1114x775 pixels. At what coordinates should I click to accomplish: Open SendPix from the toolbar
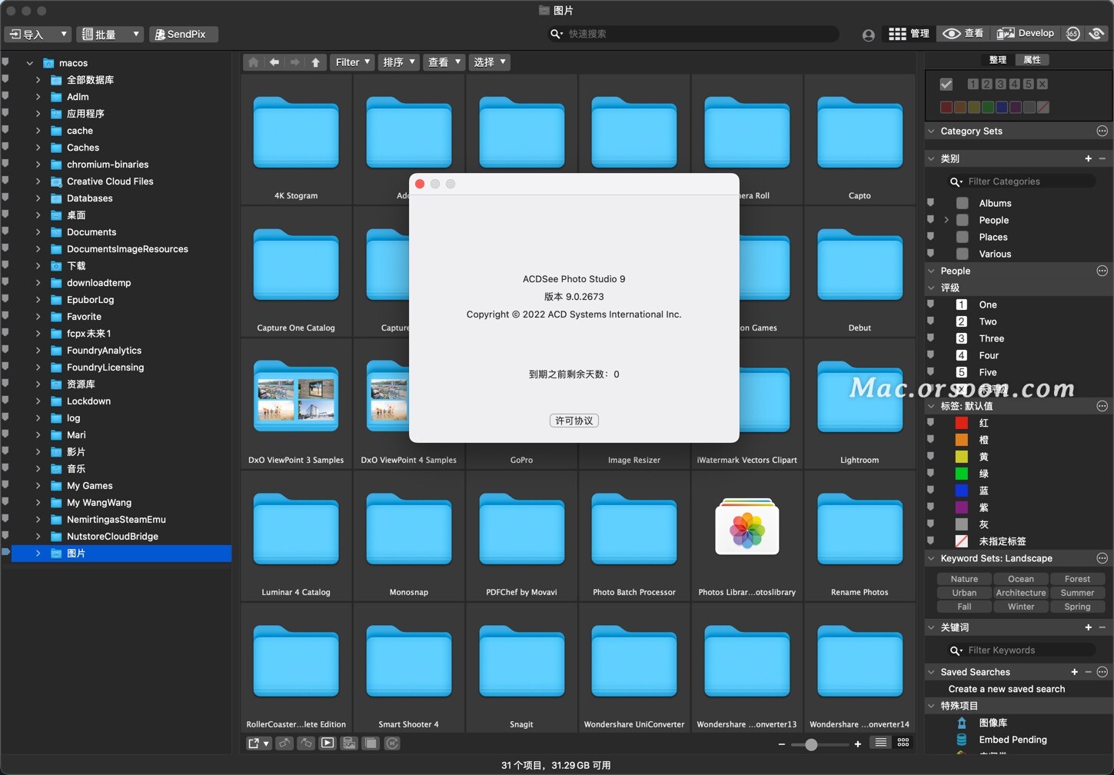181,34
